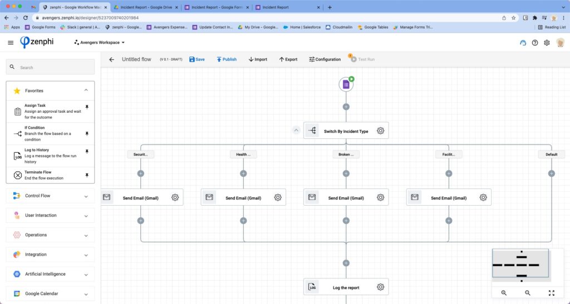The width and height of the screenshot is (570, 304).
Task: Add a step under the Health branch label
Action: [x=244, y=173]
